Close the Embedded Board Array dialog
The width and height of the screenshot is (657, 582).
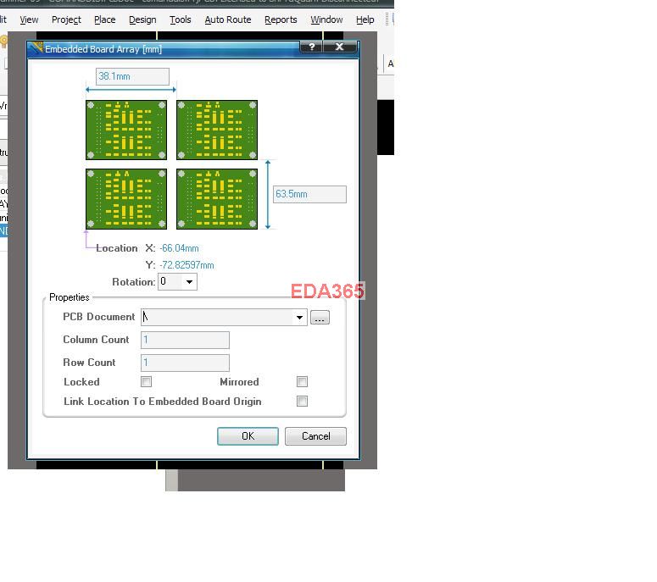tap(339, 47)
